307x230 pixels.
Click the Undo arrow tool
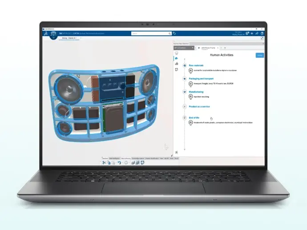119,163
